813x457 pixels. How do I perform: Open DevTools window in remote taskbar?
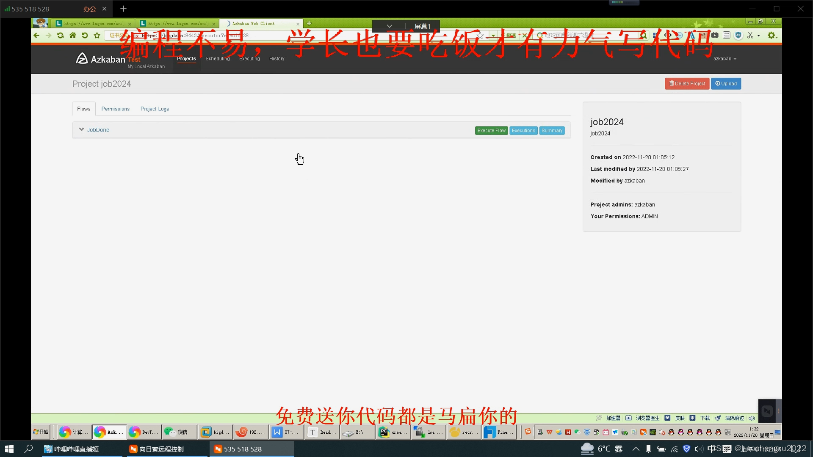144,432
